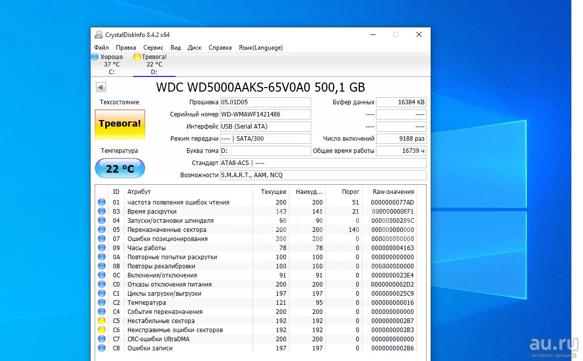Click the 22 °C temperature button
Screen dimensions: 583x361
(120, 168)
